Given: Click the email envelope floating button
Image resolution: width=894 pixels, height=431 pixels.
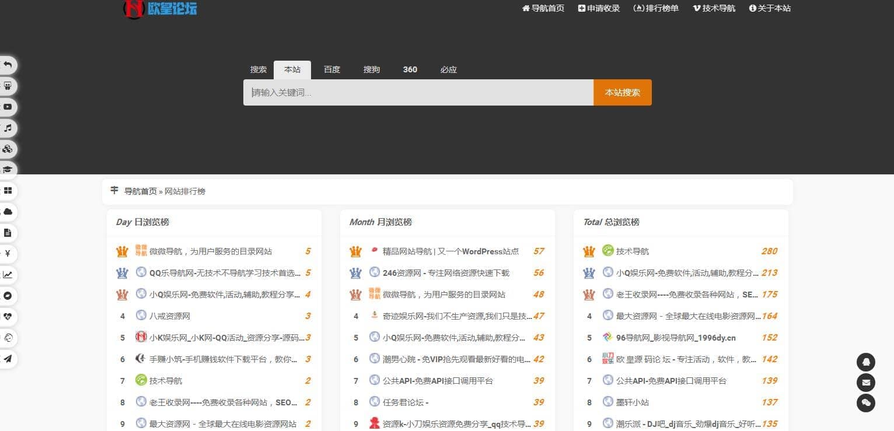Looking at the screenshot, I should click(x=865, y=383).
